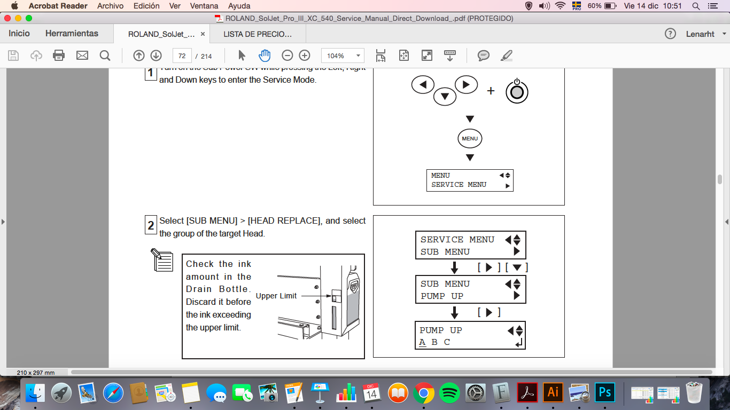Expand the right tools pane
Viewport: 730px width, 410px height.
point(726,221)
